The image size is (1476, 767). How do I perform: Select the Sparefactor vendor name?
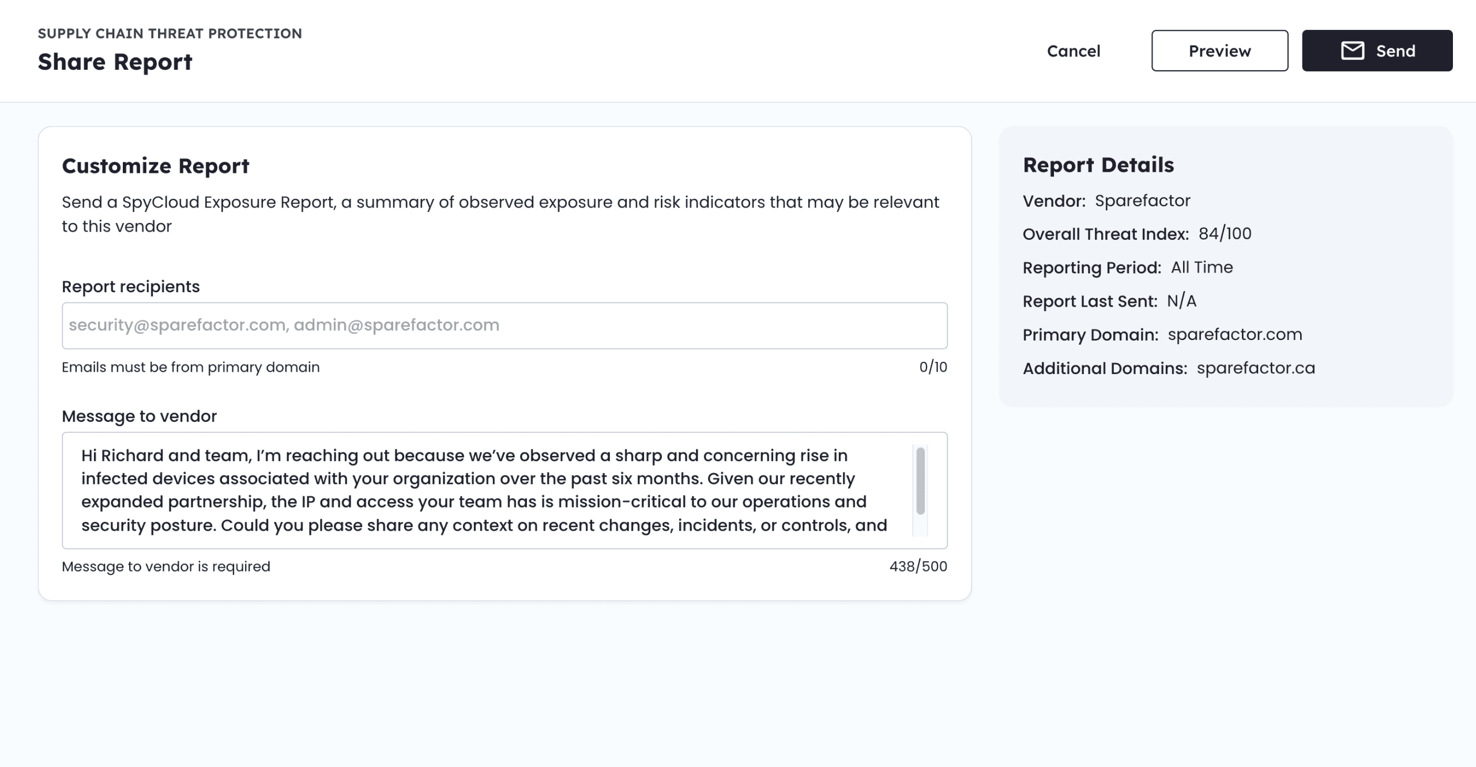[1142, 201]
